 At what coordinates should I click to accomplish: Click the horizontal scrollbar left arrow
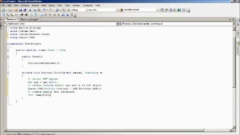pos(5,130)
